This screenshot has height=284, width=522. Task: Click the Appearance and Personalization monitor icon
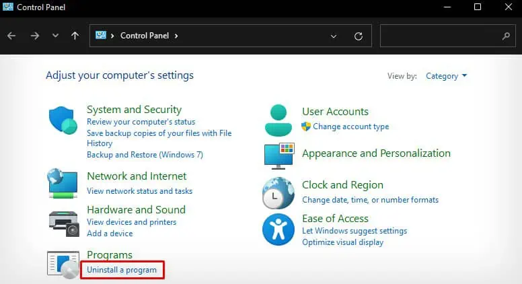coord(279,156)
